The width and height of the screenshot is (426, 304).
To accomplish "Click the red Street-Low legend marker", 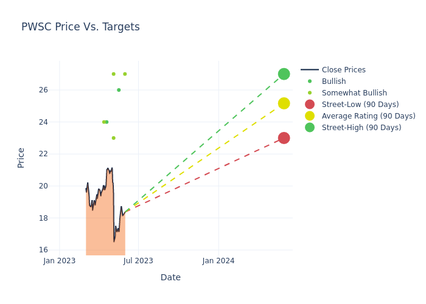I will [x=310, y=105].
